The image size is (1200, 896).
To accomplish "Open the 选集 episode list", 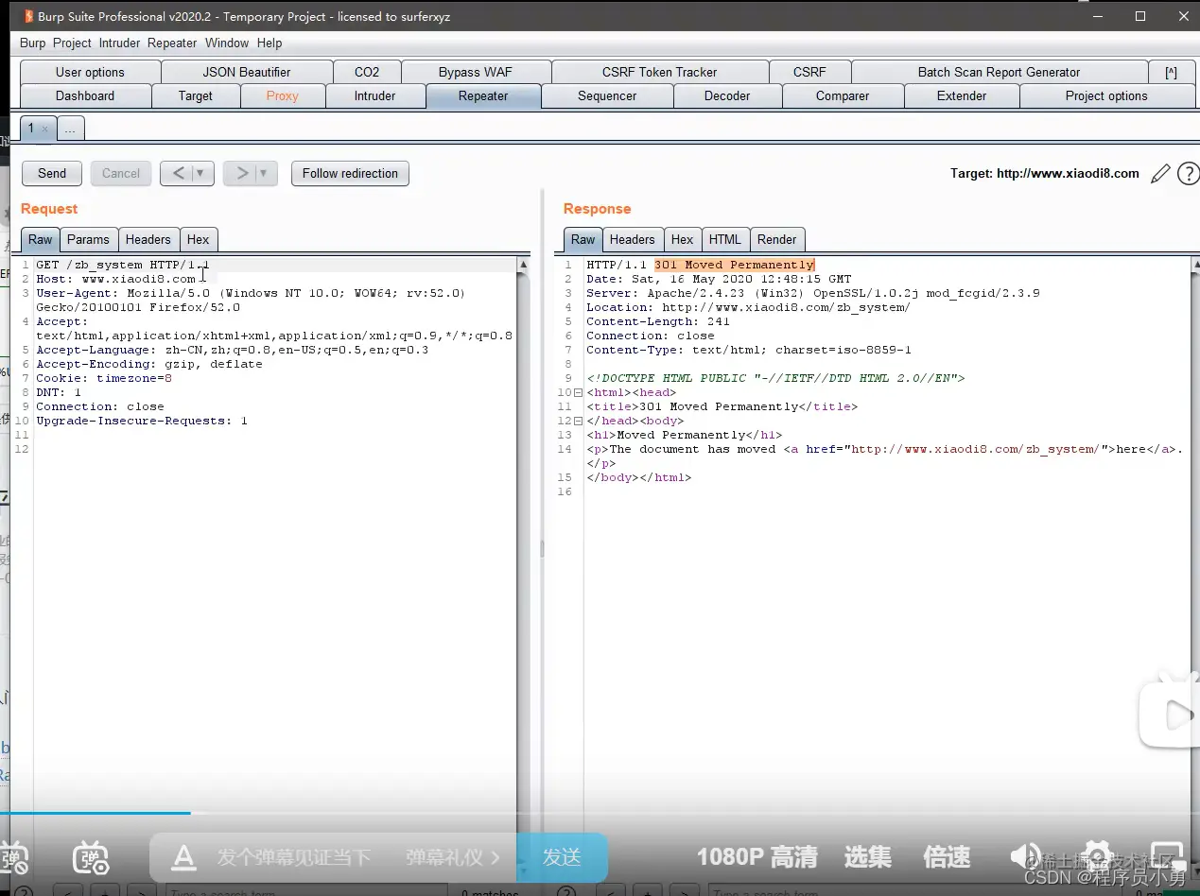I will click(868, 857).
